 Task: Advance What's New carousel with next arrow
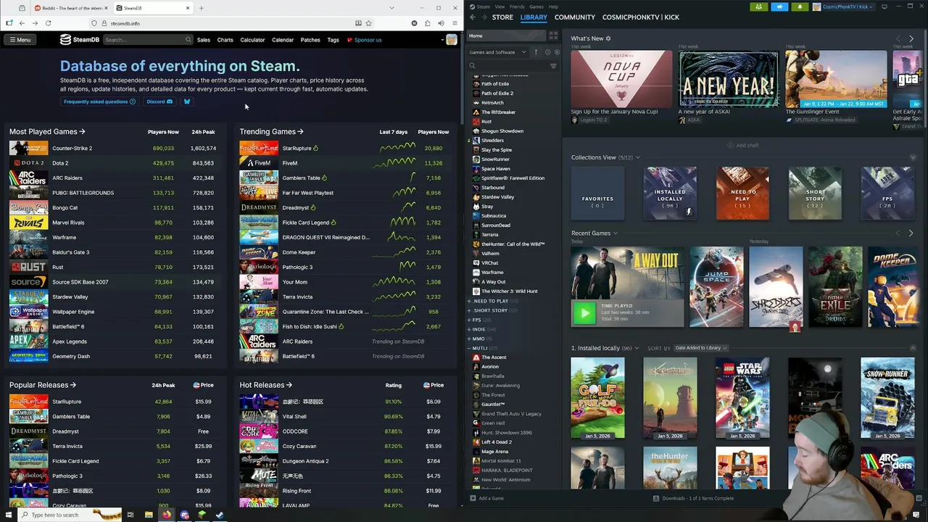pos(911,38)
